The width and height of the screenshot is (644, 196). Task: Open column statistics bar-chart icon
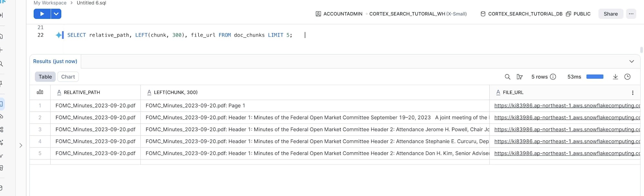40,92
